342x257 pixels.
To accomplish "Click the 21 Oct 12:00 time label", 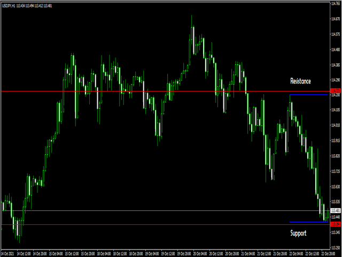I will tap(265, 253).
